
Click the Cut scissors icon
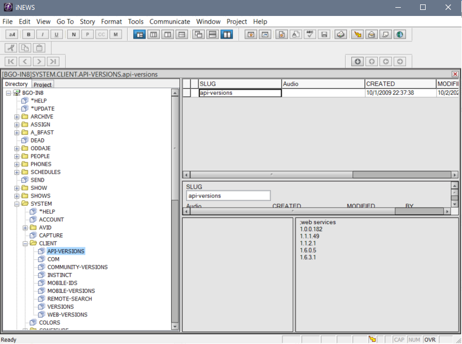pos(11,48)
